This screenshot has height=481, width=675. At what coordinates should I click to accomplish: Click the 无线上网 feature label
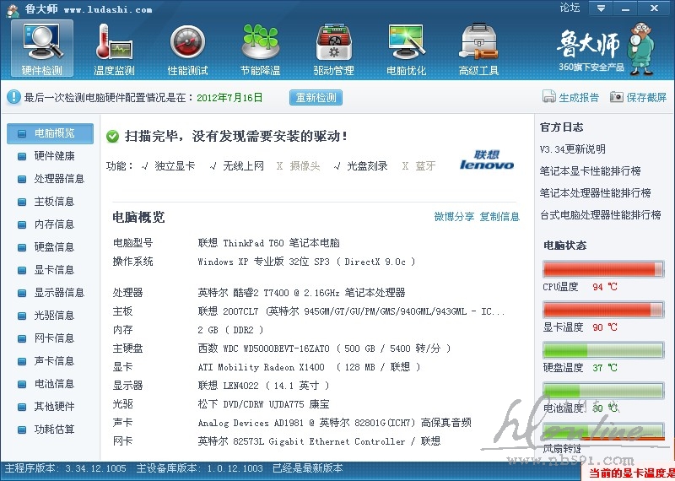(x=243, y=165)
